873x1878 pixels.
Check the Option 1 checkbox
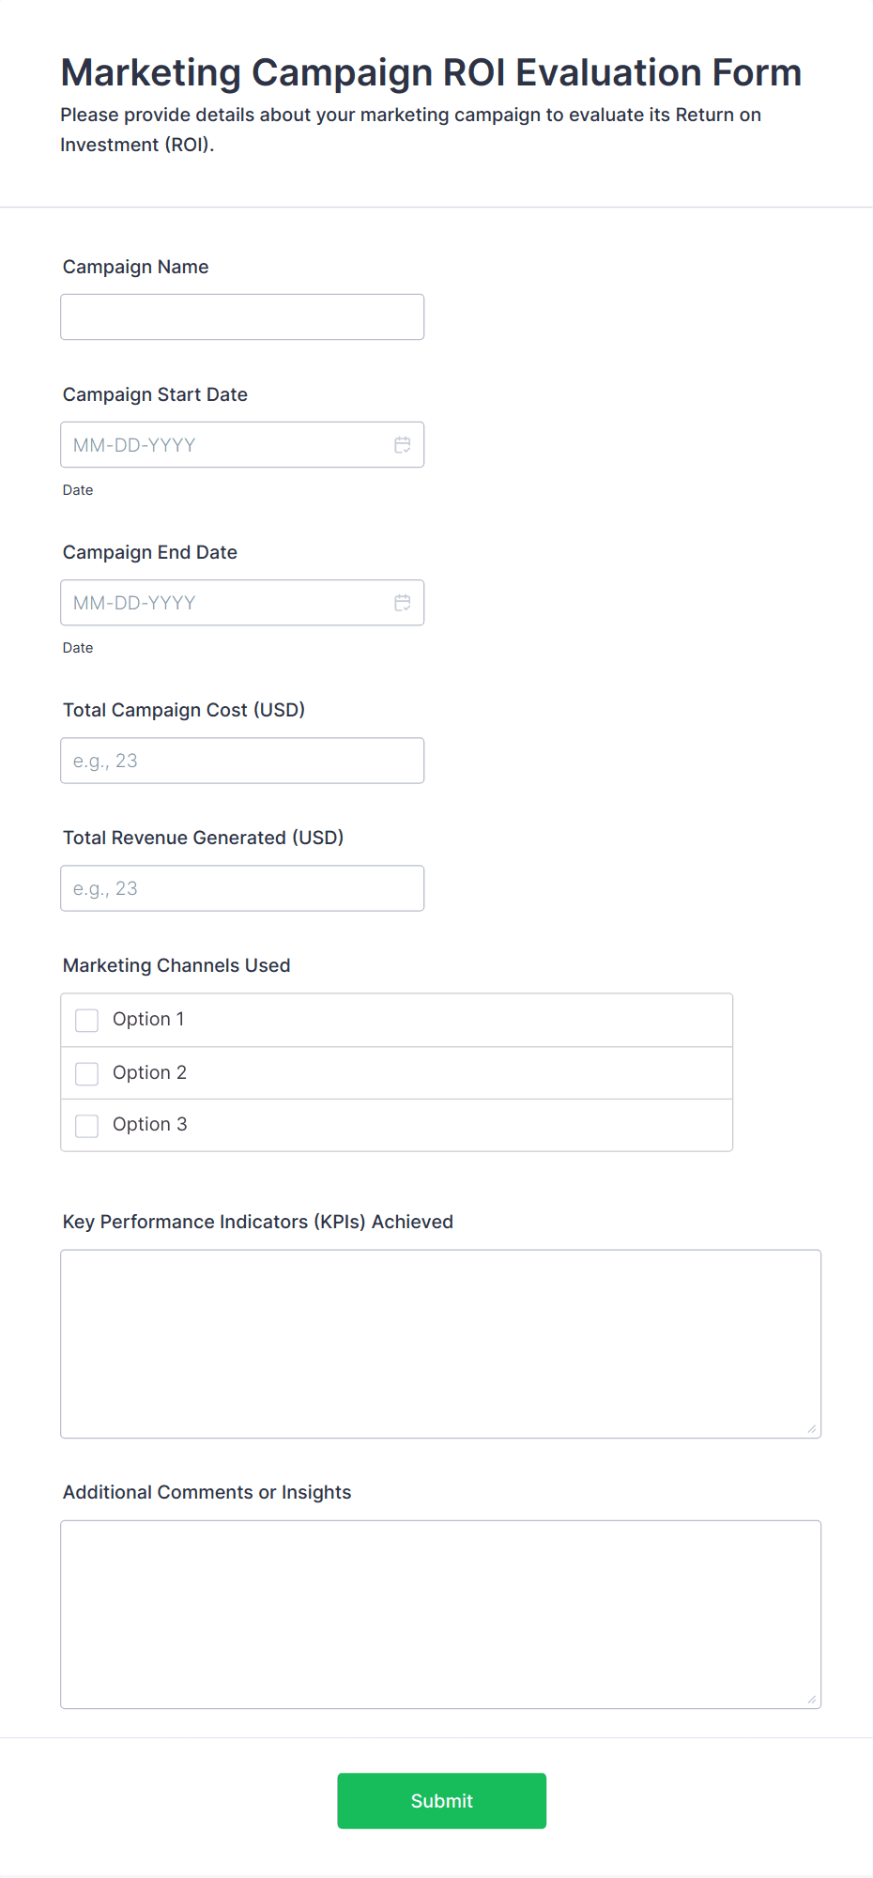(87, 1021)
